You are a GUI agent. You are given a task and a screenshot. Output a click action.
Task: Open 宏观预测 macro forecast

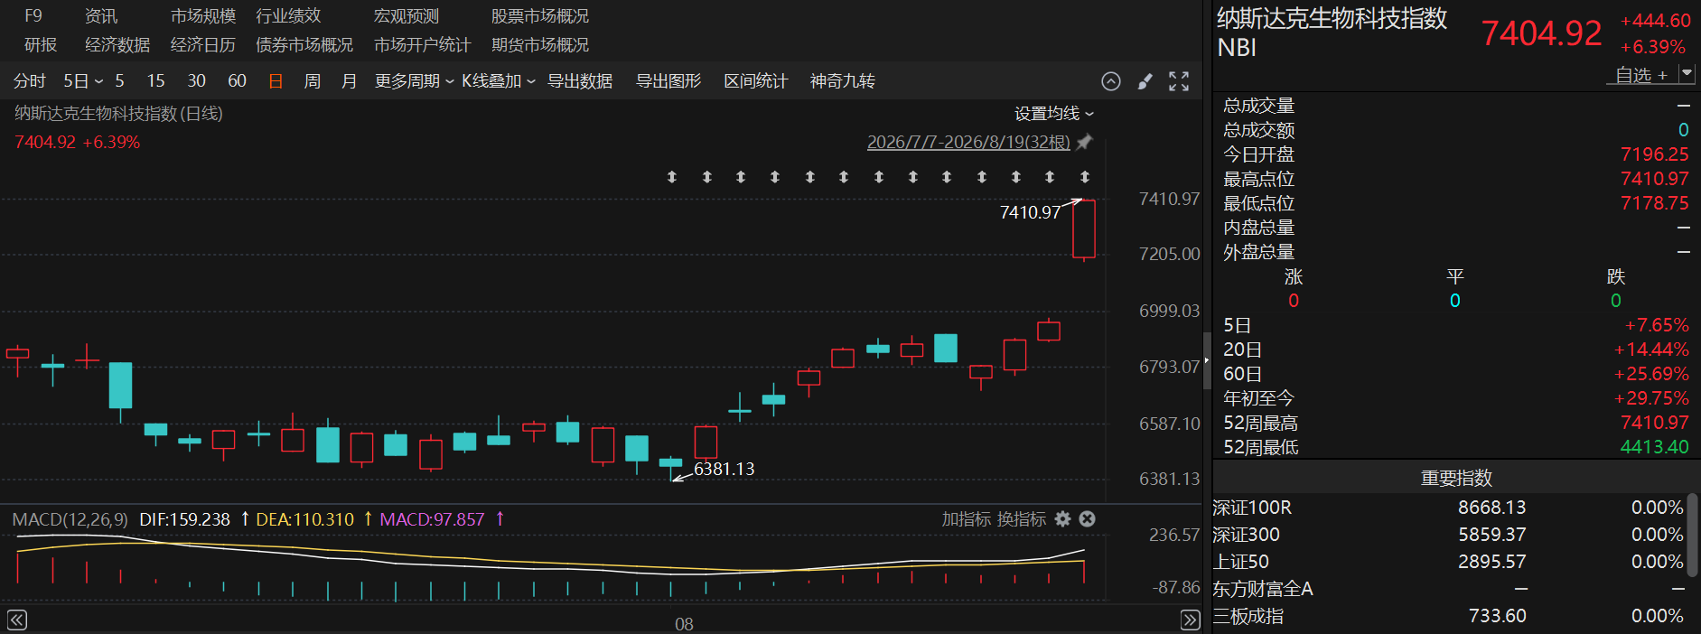coord(407,16)
